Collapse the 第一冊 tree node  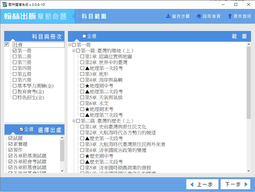pyautogui.click(x=70, y=45)
